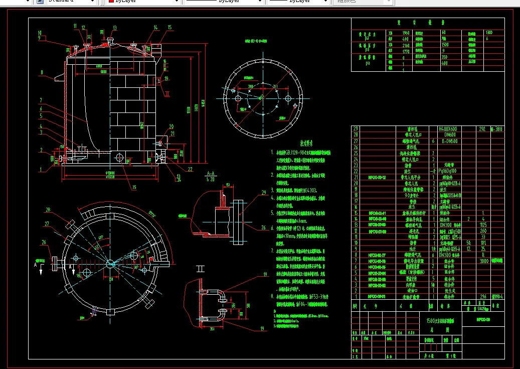Click callout number 27 on the plan view

(x=47, y=224)
